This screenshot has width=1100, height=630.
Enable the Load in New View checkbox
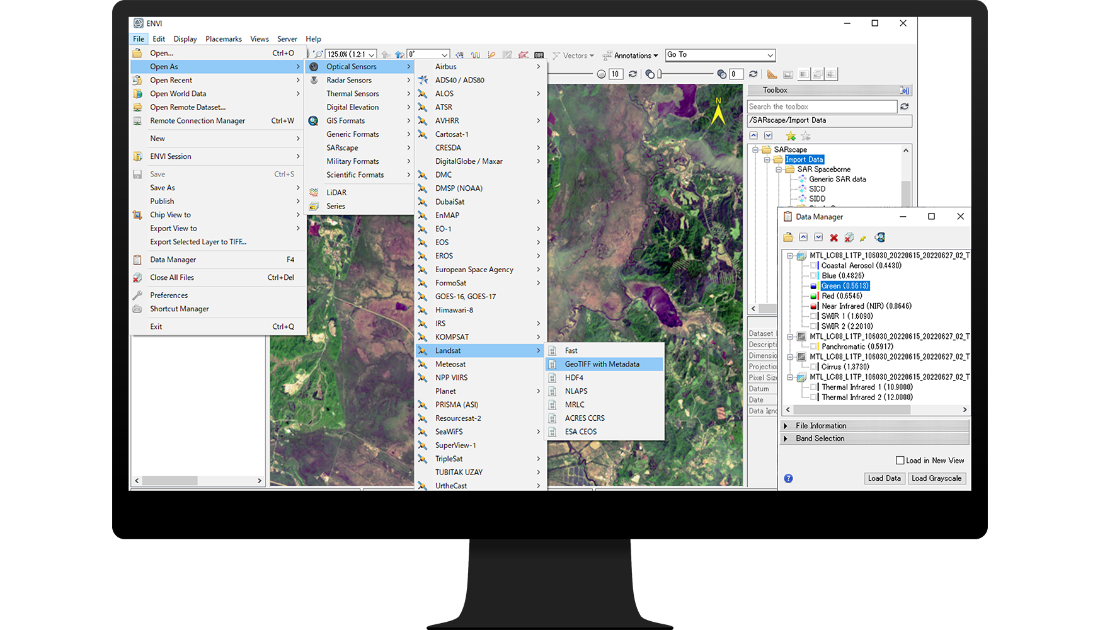(x=900, y=461)
